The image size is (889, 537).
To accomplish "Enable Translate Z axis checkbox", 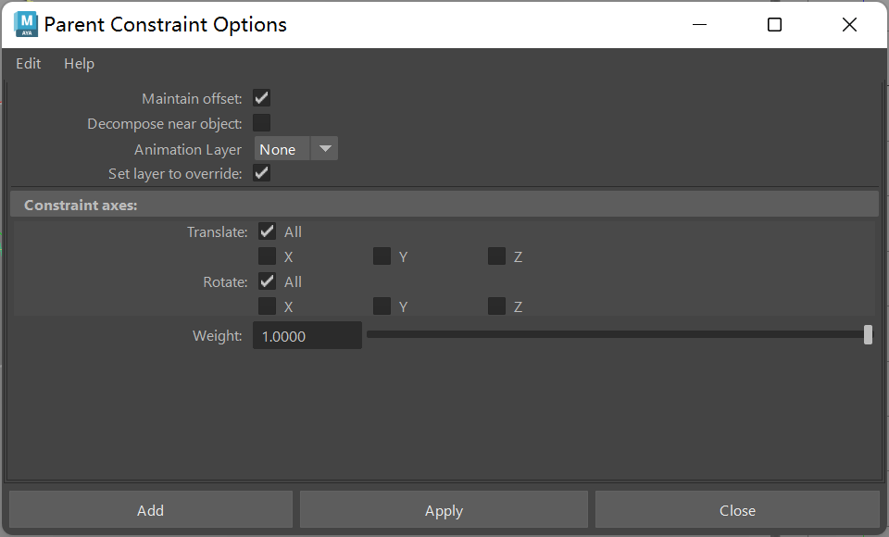I will (496, 256).
